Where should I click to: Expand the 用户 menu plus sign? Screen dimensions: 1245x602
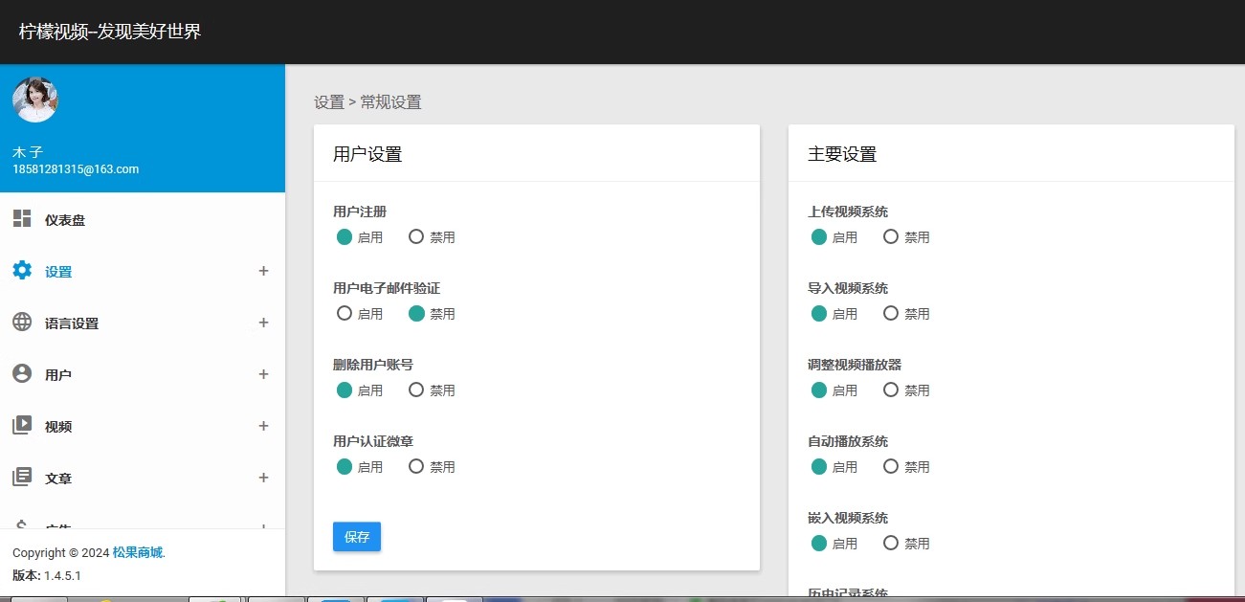pos(263,374)
